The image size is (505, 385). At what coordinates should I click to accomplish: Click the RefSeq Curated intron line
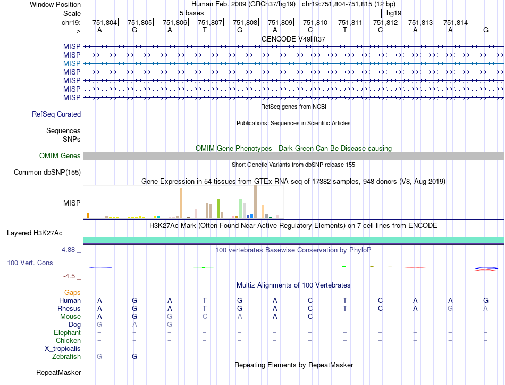[293, 114]
